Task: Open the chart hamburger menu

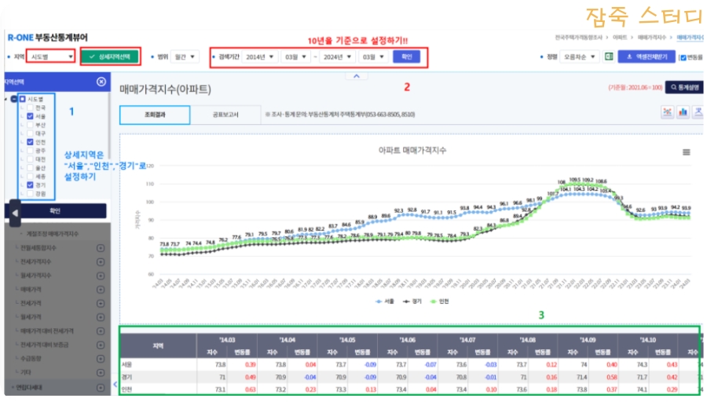Action: click(687, 152)
